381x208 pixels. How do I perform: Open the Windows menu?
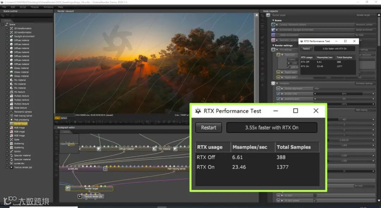(48, 7)
